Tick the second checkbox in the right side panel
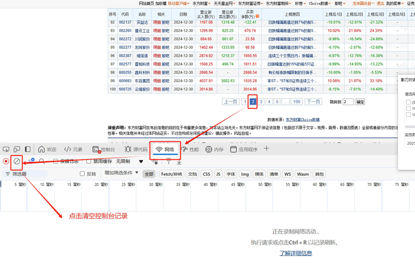 (x=408, y=108)
